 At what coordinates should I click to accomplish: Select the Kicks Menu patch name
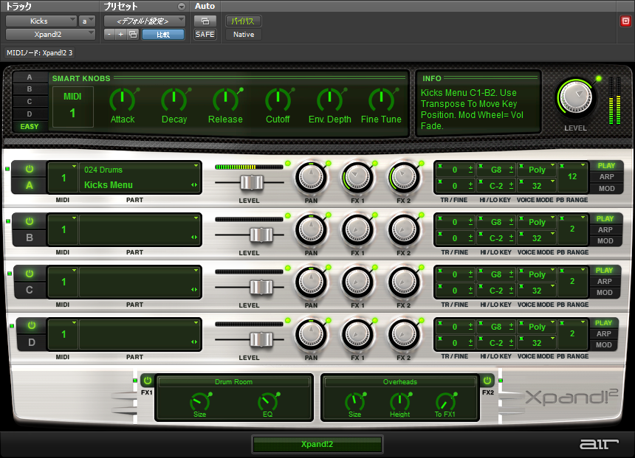pyautogui.click(x=109, y=185)
